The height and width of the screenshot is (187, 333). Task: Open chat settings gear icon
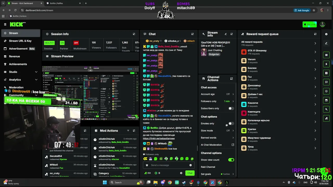pyautogui.click(x=181, y=173)
